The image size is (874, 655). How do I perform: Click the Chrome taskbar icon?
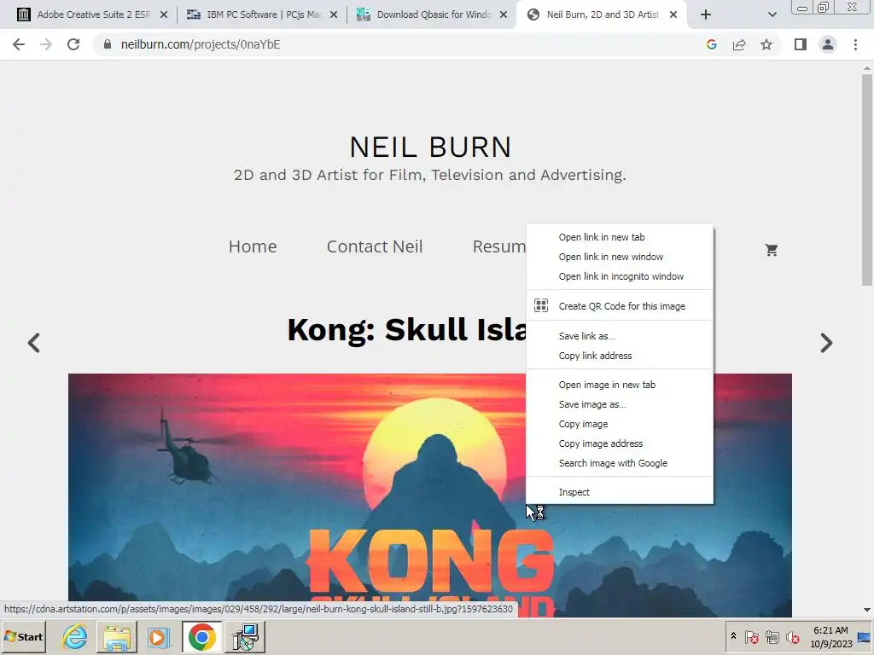tap(201, 636)
